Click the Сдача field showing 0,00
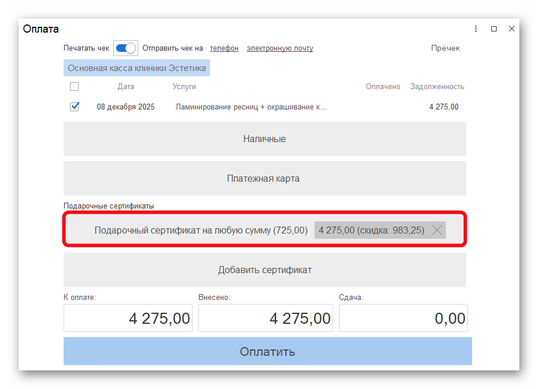Viewport: 538px width, 389px height. [x=403, y=318]
